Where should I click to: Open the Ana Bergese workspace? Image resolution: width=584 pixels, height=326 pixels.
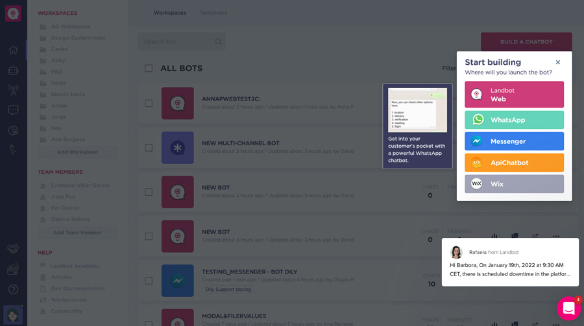(67, 139)
